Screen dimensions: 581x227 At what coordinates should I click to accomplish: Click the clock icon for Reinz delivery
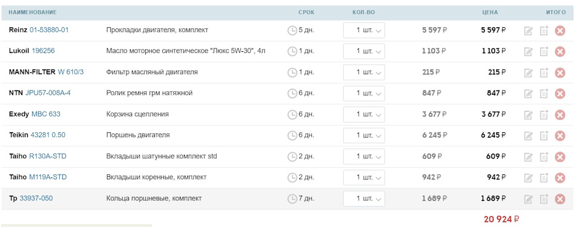pyautogui.click(x=292, y=30)
